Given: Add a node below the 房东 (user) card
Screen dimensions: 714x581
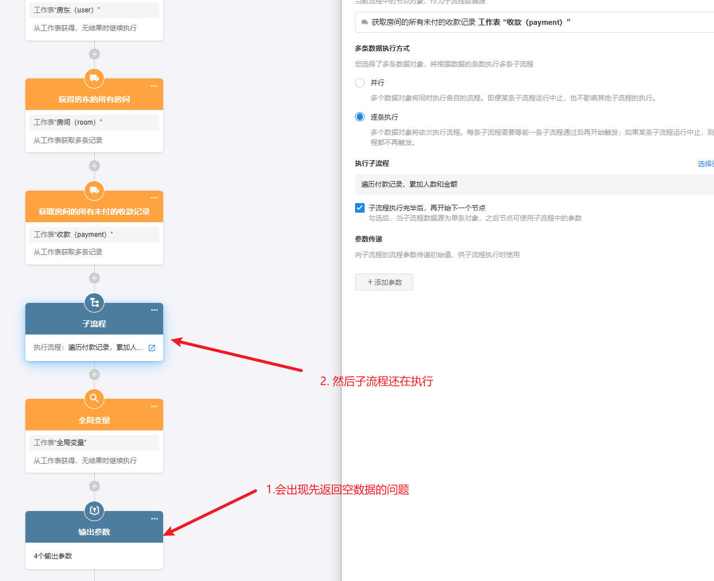Looking at the screenshot, I should (94, 54).
